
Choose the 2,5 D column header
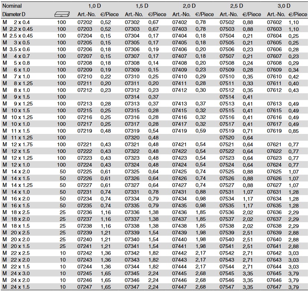pyautogui.click(x=237, y=6)
